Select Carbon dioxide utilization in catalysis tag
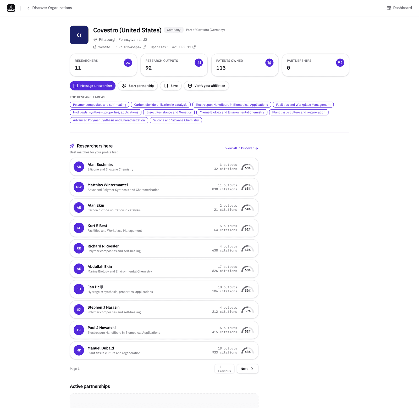Screen dimensions: 419x408 tap(161, 105)
